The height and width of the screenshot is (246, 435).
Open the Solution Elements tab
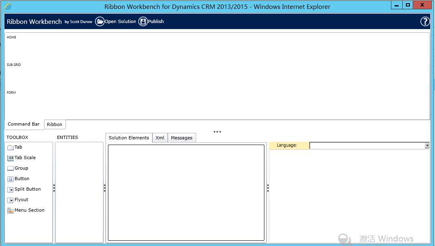click(129, 138)
